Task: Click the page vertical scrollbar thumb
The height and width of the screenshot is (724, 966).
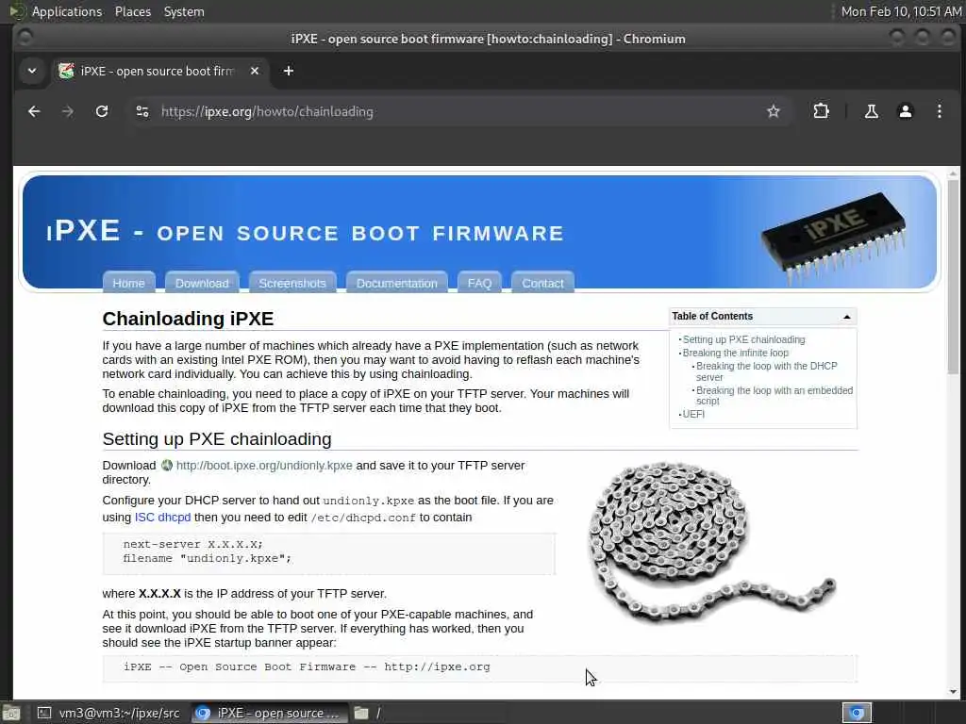Action: point(953,277)
